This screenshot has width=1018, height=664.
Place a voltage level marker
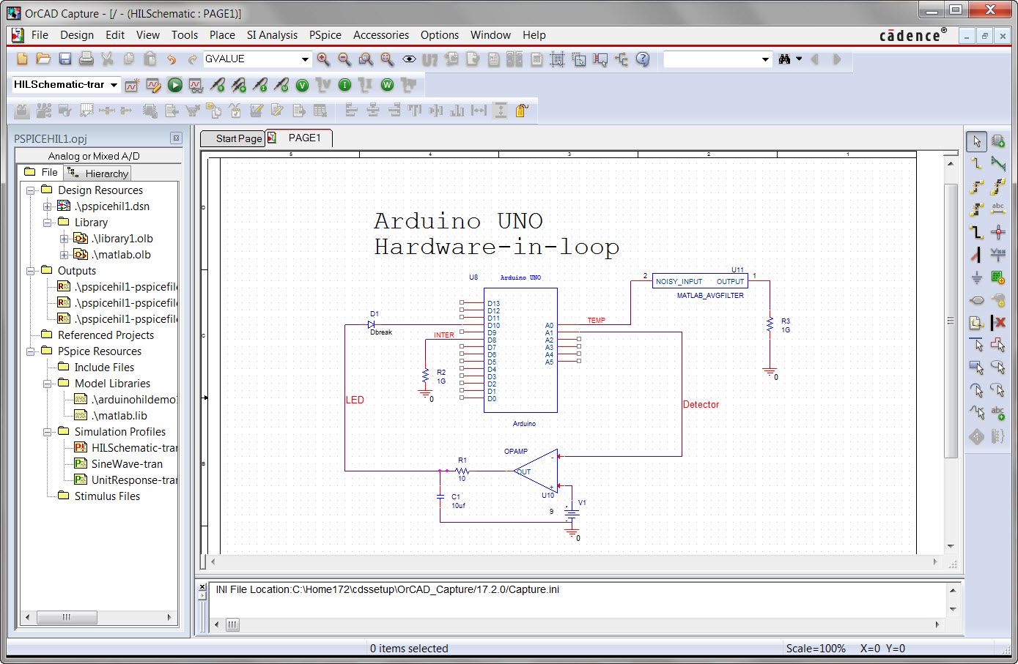tap(218, 85)
